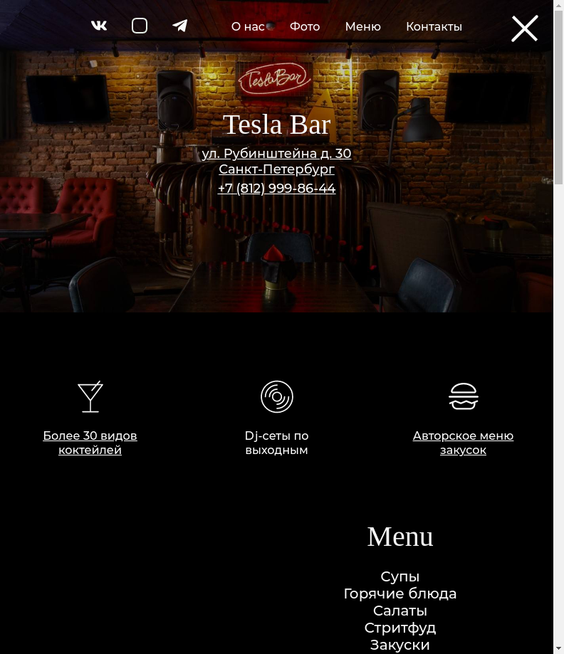This screenshot has height=654, width=564.
Task: Go to the О нас section
Action: 248,27
